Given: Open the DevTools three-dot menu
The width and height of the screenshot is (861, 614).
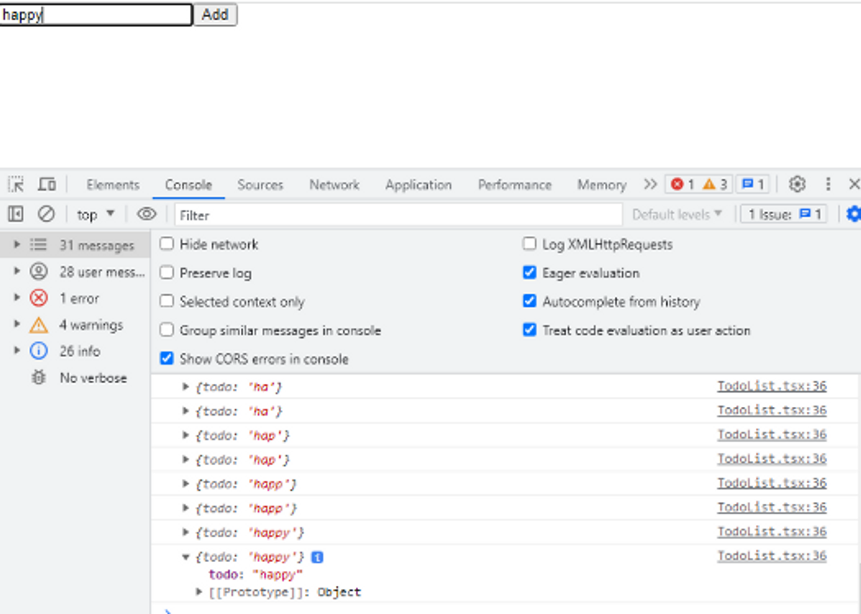Looking at the screenshot, I should point(828,184).
